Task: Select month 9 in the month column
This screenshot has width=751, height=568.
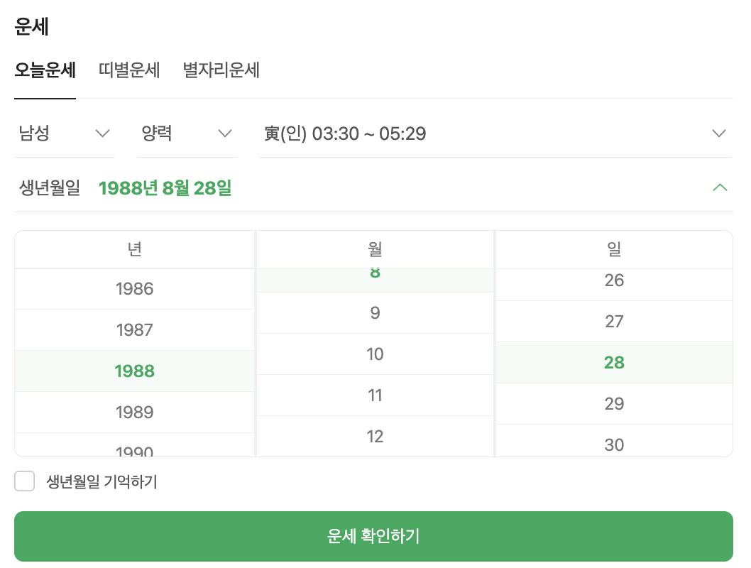Action: (x=375, y=312)
